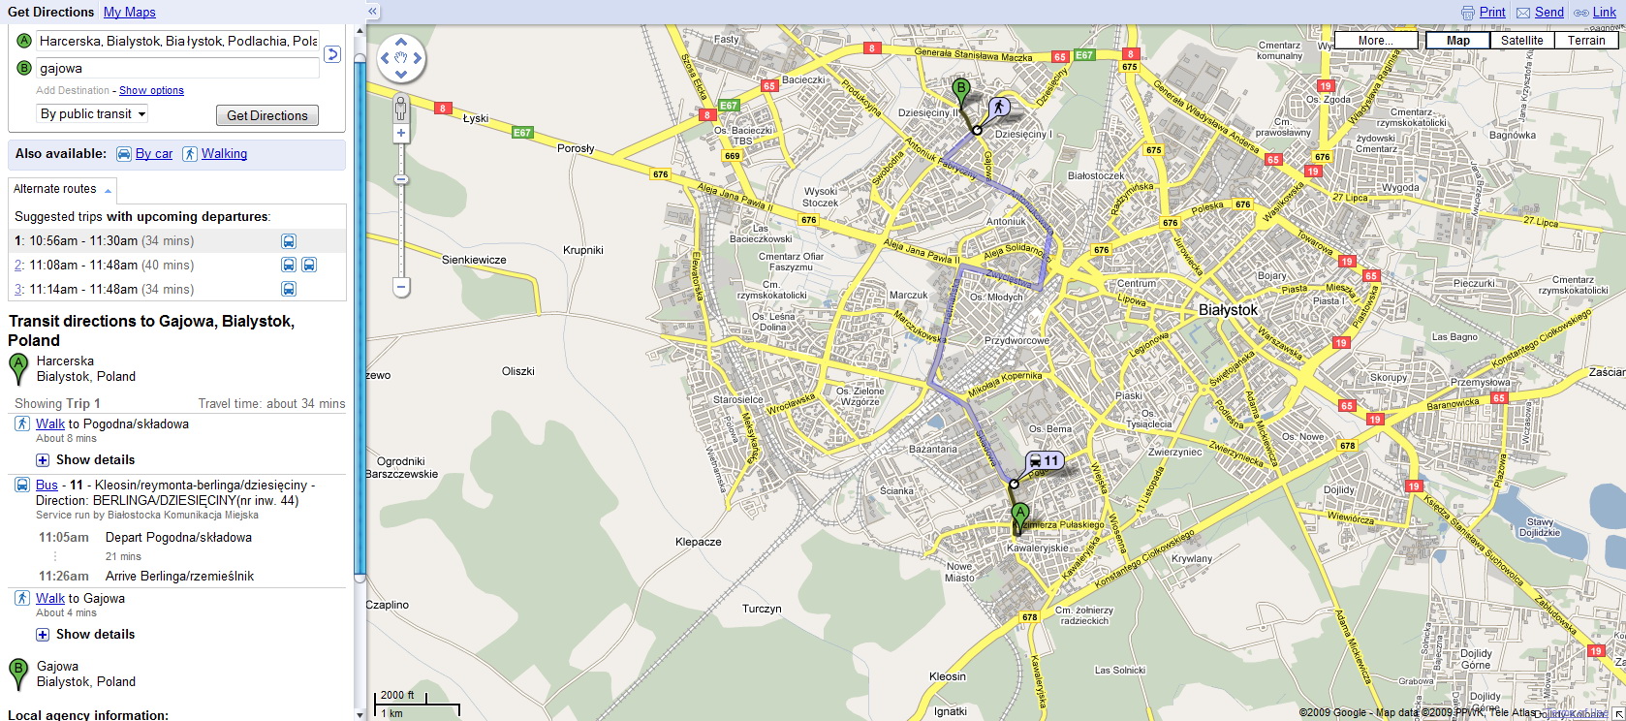Open the More... map options dropdown

[x=1376, y=41]
